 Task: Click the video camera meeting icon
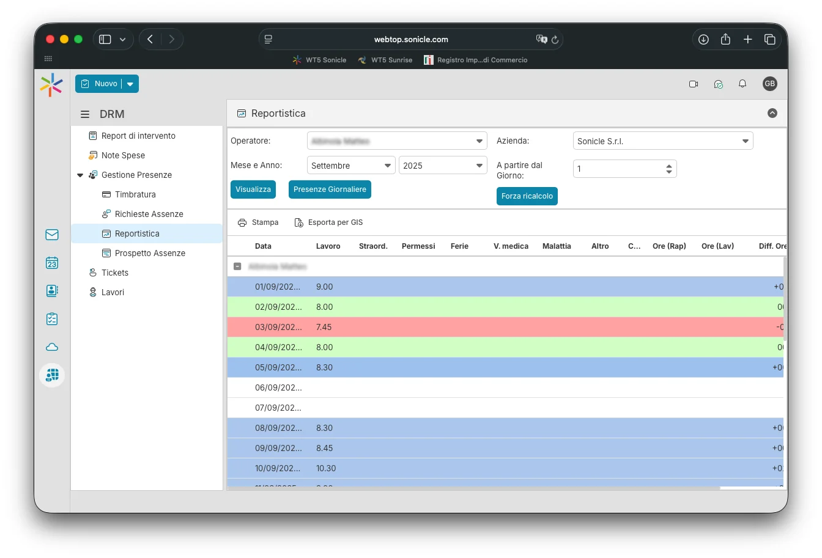[694, 84]
